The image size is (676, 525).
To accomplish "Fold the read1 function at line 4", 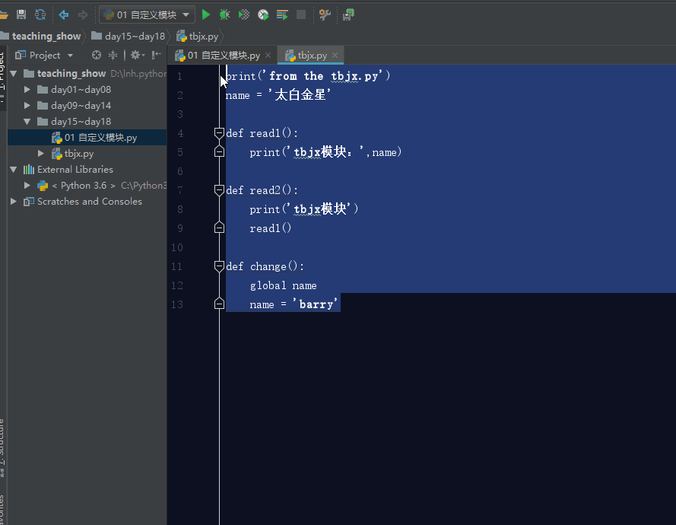I will coord(219,133).
